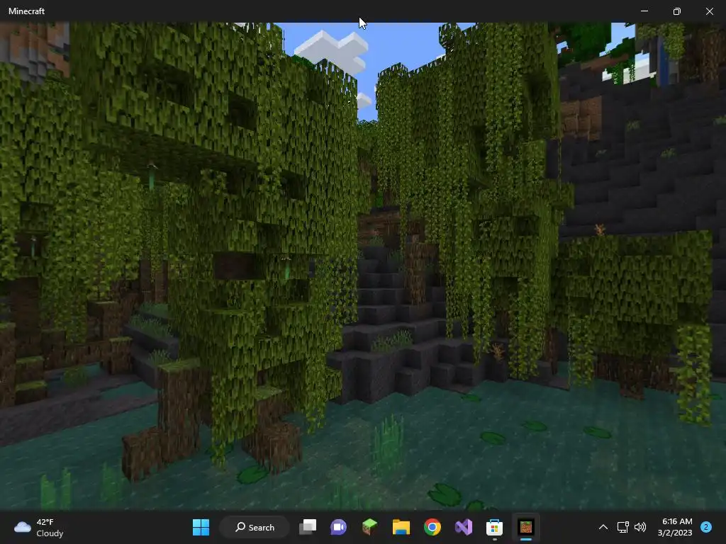Close the Minecraft window
726x544 pixels.
coord(709,11)
